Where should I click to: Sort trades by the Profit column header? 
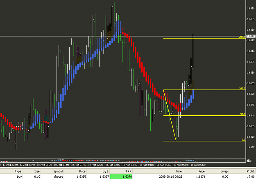tap(250, 171)
